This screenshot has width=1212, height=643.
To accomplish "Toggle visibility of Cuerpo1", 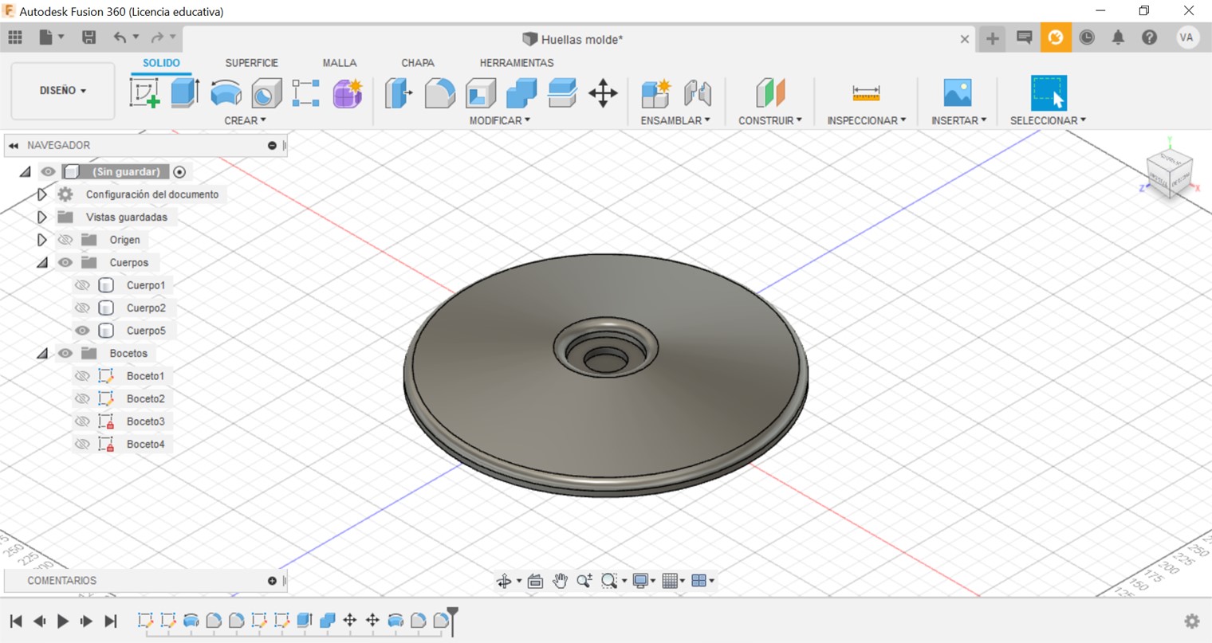I will 82,285.
